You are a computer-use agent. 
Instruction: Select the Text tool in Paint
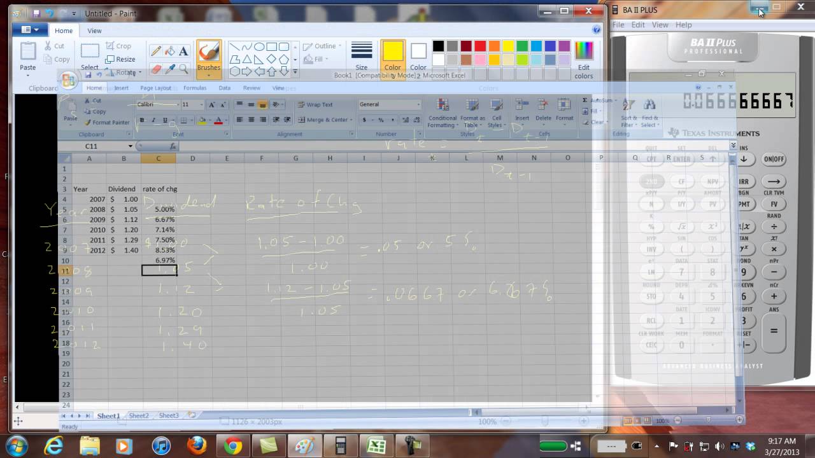coord(183,52)
